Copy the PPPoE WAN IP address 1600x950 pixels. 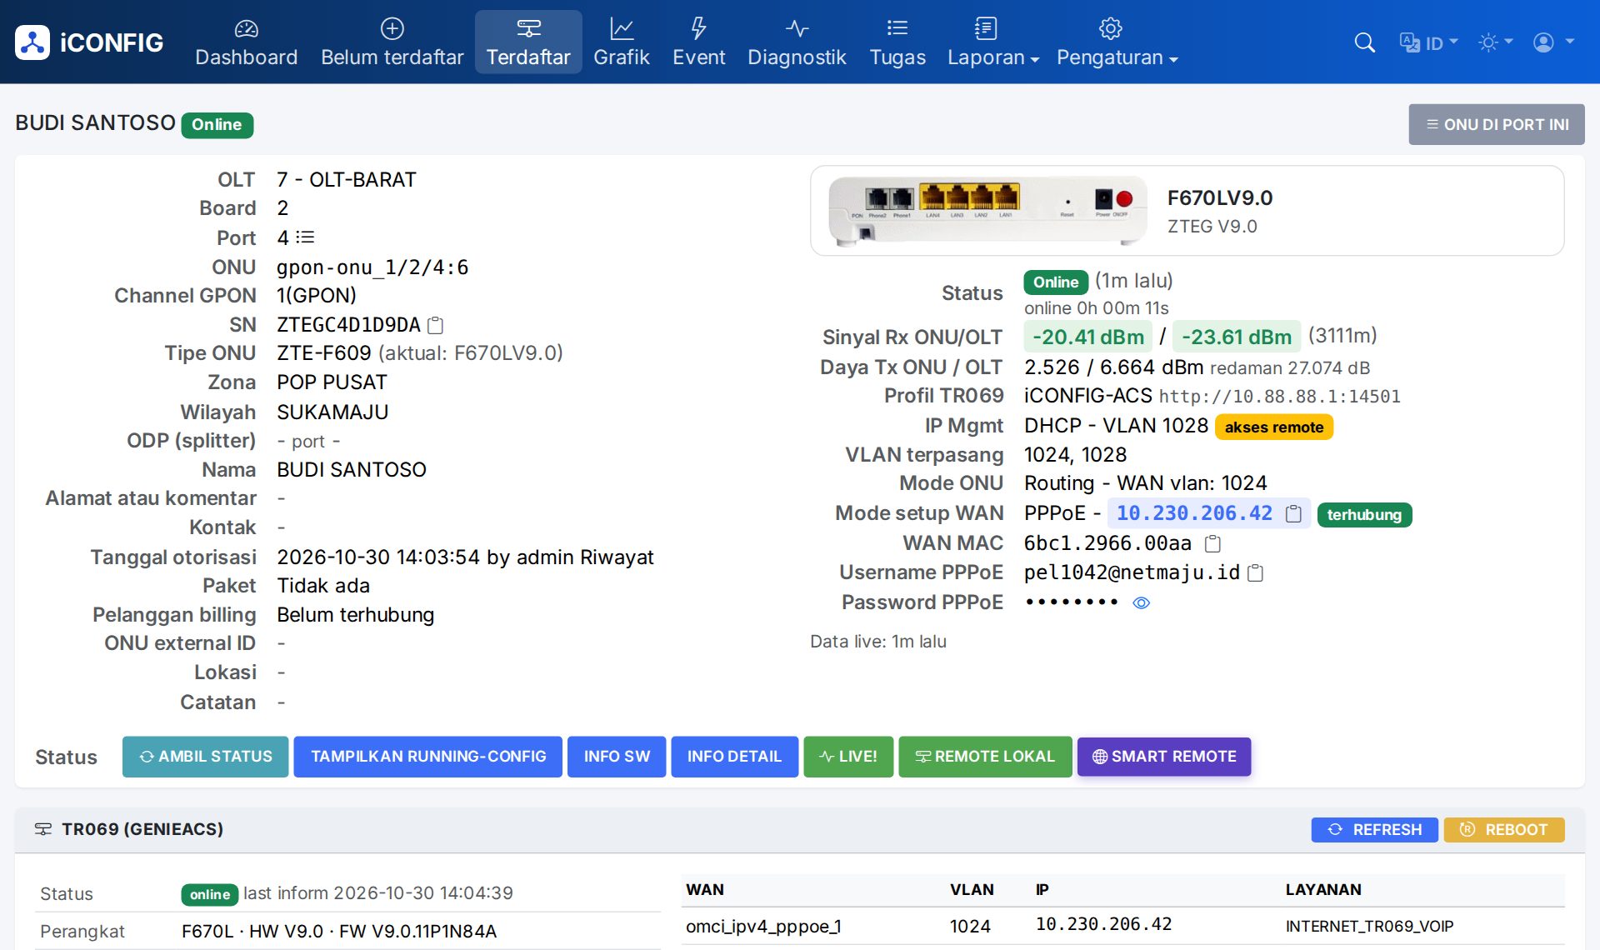coord(1293,514)
